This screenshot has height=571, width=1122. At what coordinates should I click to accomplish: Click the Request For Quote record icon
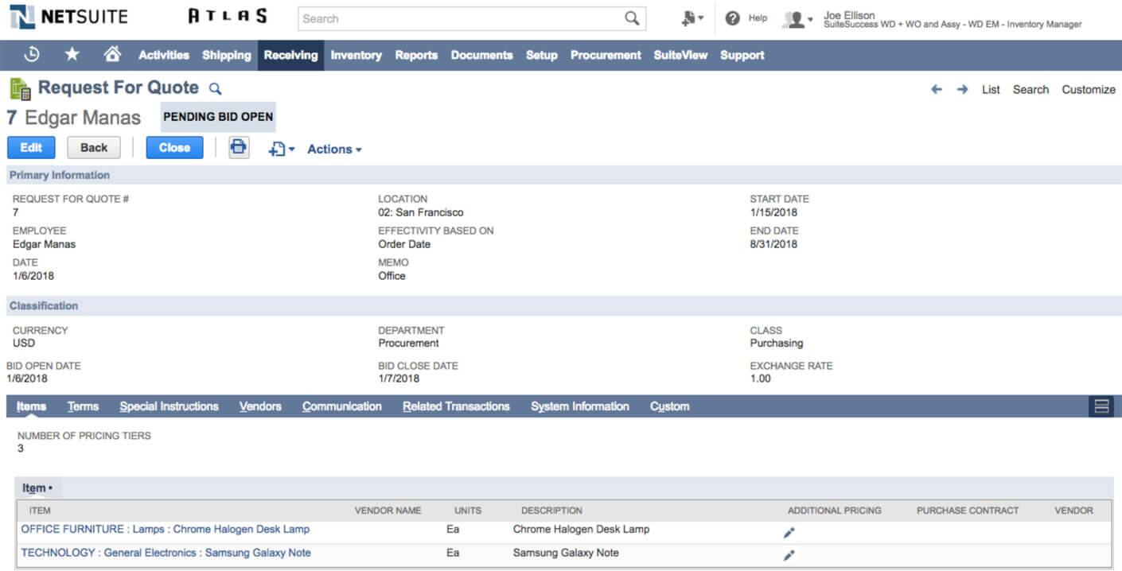[21, 88]
